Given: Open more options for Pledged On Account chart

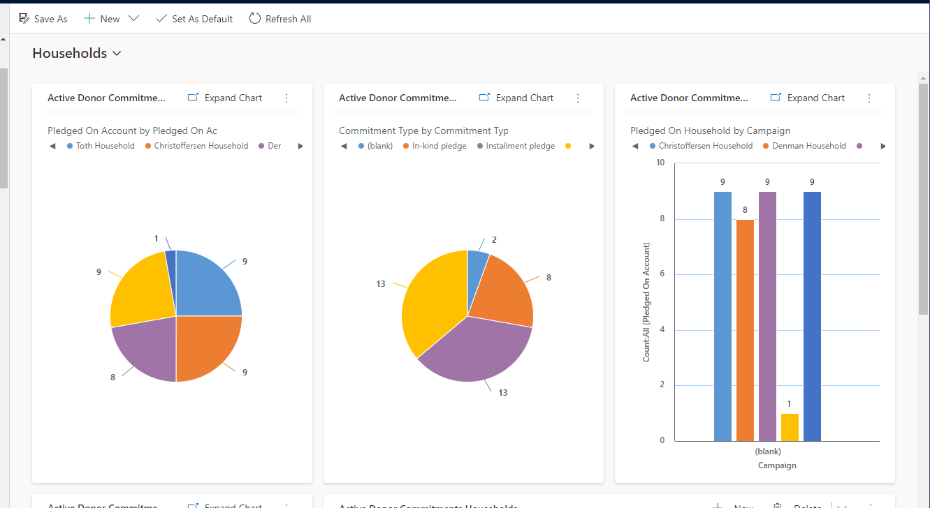Looking at the screenshot, I should 286,98.
